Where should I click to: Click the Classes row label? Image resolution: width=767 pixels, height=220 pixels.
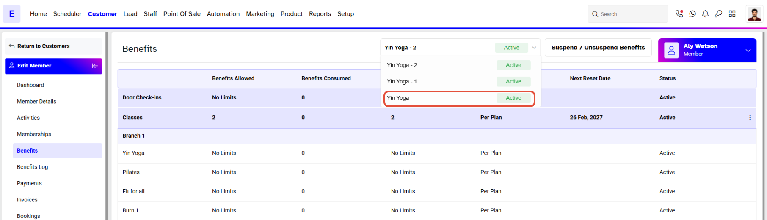(x=132, y=118)
